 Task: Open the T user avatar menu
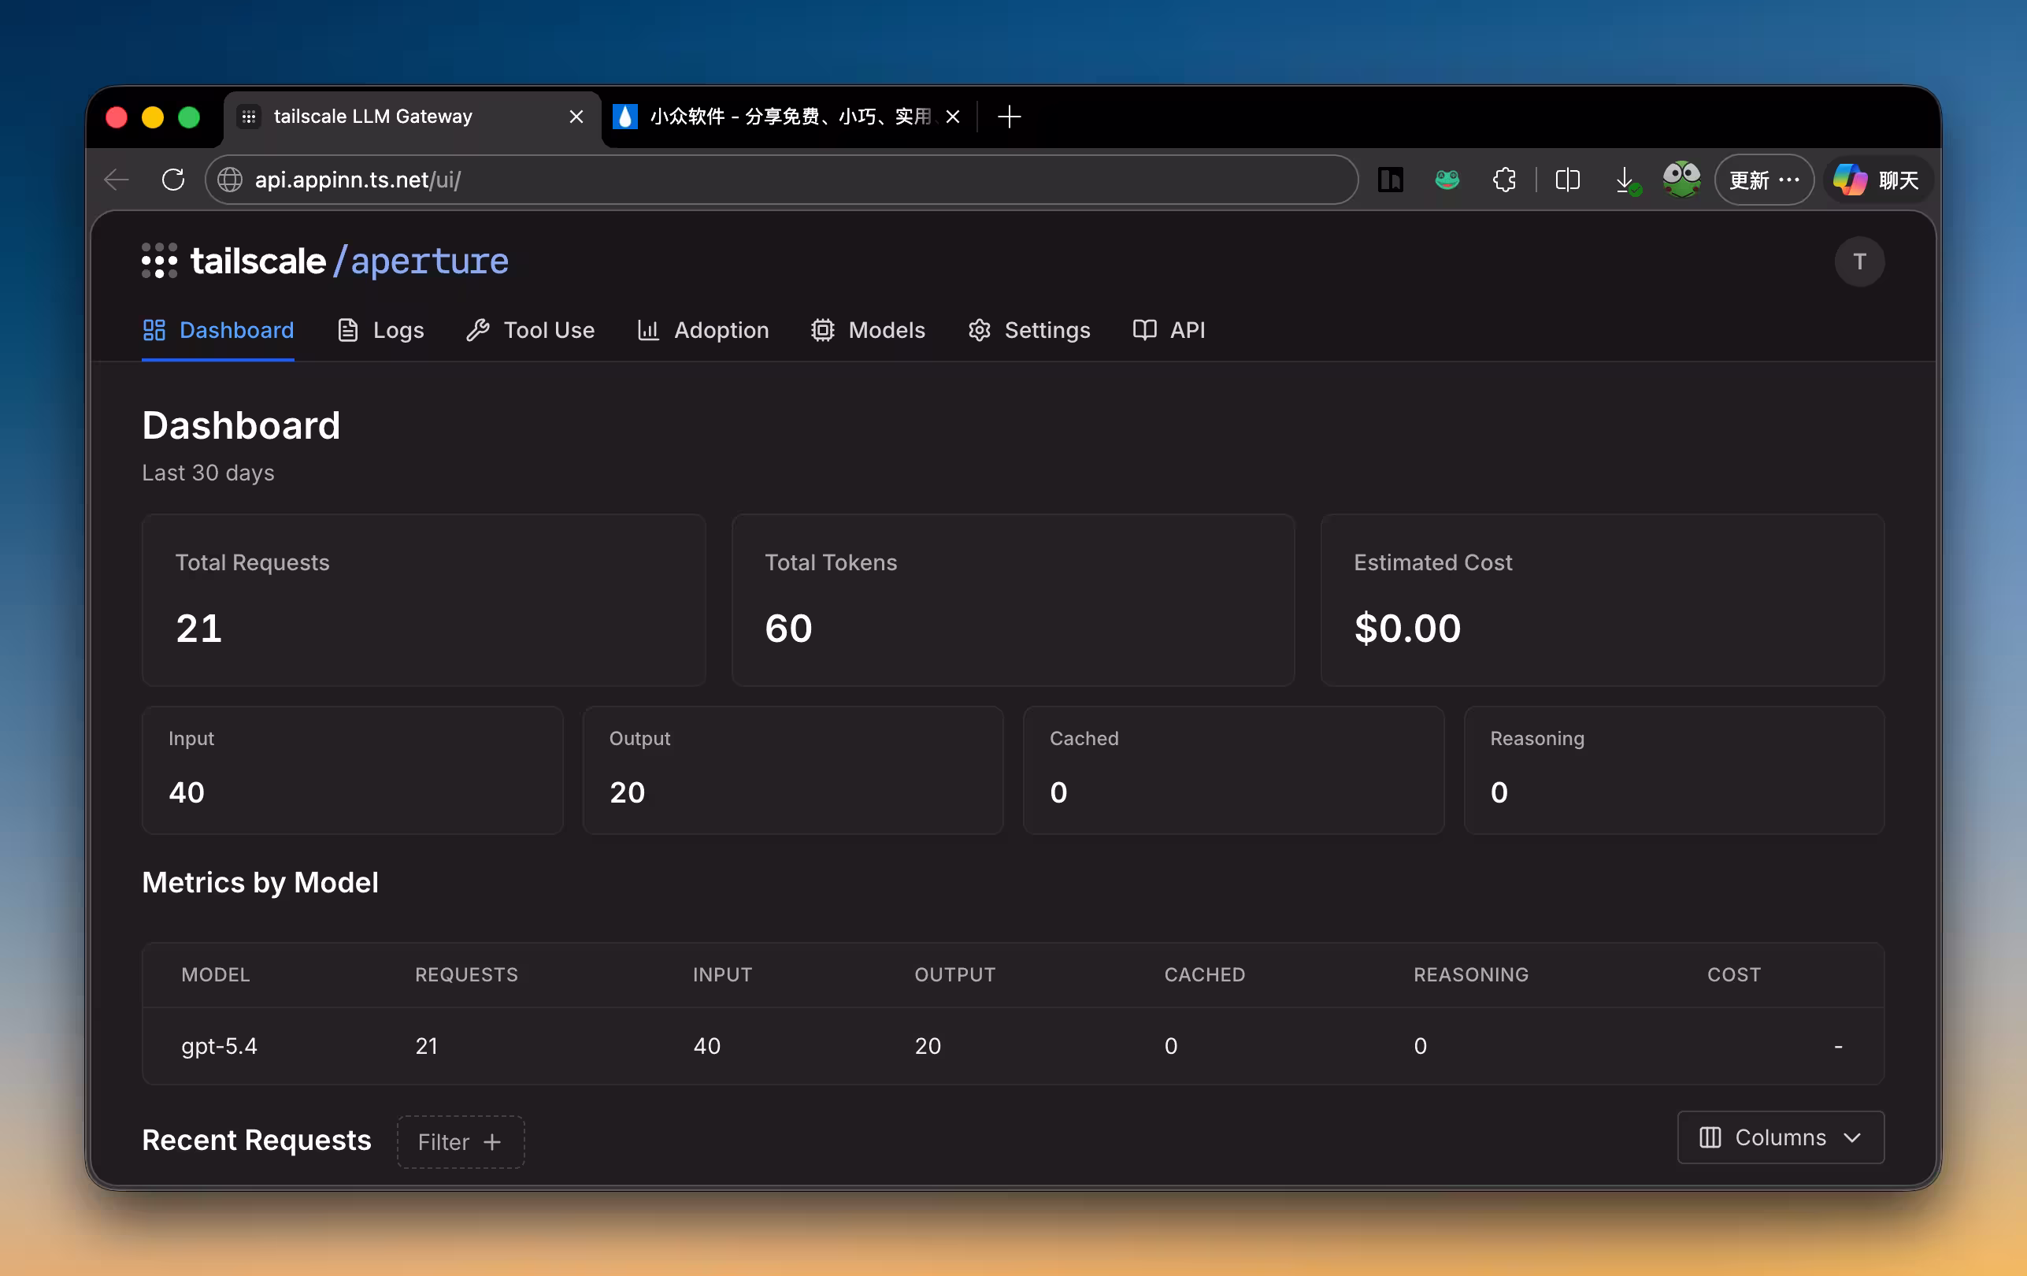click(1859, 261)
